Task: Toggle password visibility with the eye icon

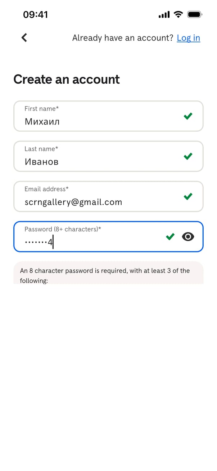Action: coord(188,237)
